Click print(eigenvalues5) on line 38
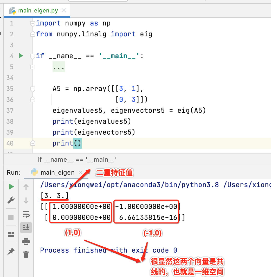This screenshot has height=277, width=271. click(x=92, y=122)
